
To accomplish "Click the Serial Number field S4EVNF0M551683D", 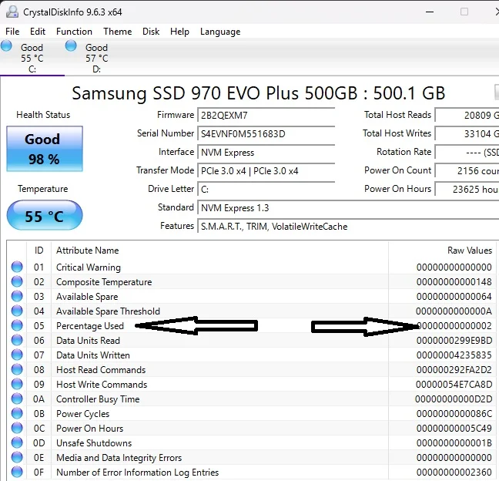I will point(266,134).
